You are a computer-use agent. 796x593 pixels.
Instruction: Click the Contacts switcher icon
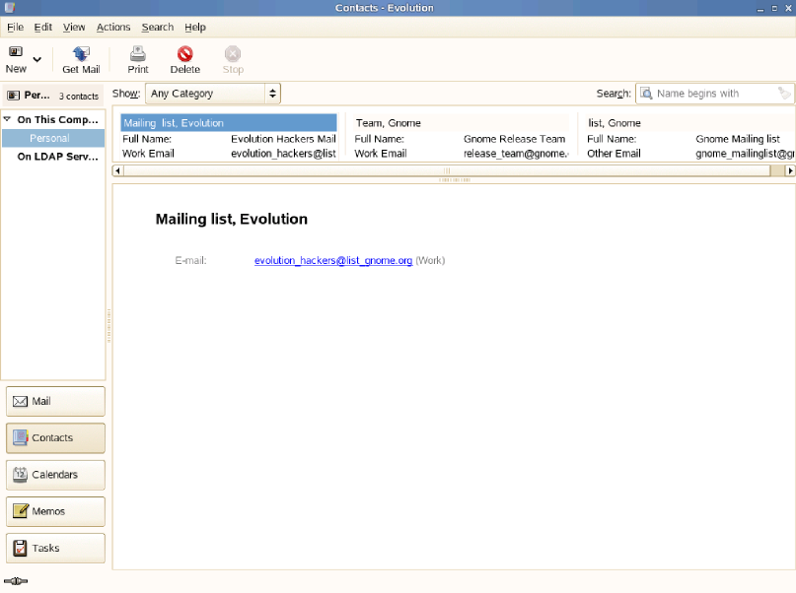point(54,437)
